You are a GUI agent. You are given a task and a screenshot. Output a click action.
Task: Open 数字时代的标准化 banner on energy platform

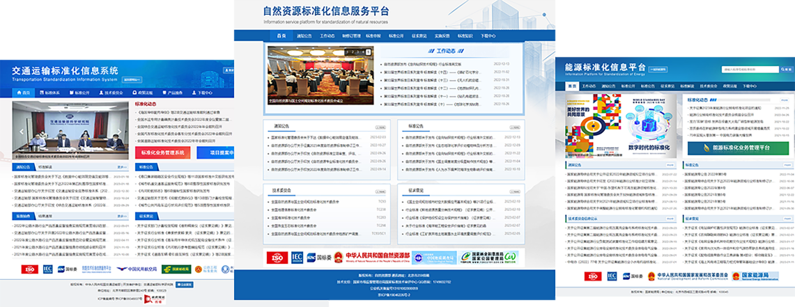649,127
